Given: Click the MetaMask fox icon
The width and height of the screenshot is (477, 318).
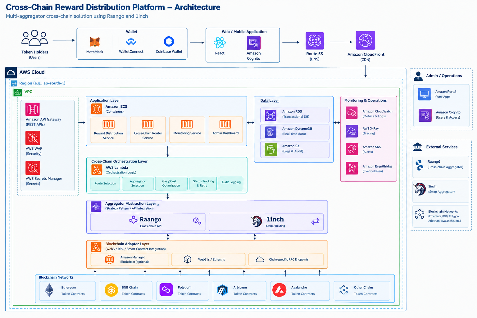Looking at the screenshot, I should (x=95, y=42).
